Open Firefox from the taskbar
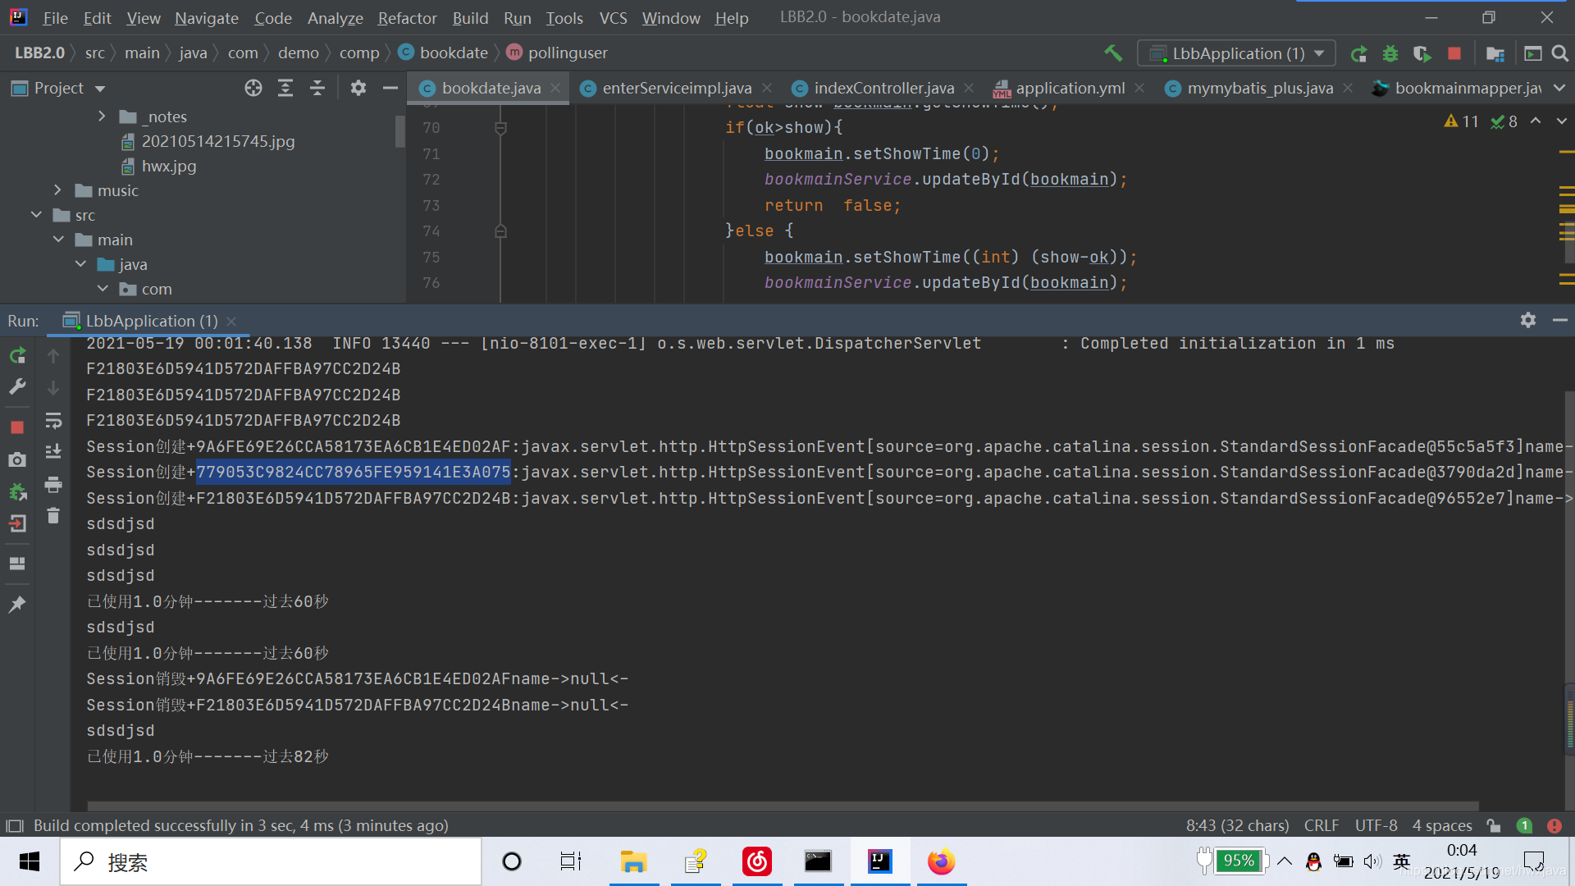The width and height of the screenshot is (1575, 886). pos(941,861)
